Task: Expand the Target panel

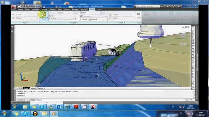Action: point(121,23)
